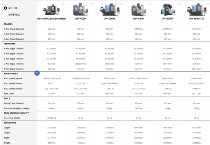Open DVF 8000 machine image
Image resolution: width=210 pixels, height=145 pixels.
[139, 10]
